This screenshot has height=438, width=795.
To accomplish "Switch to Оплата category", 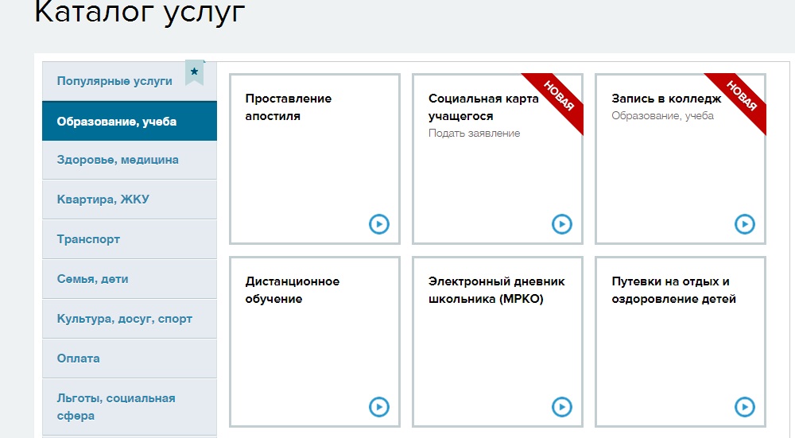I will point(78,359).
